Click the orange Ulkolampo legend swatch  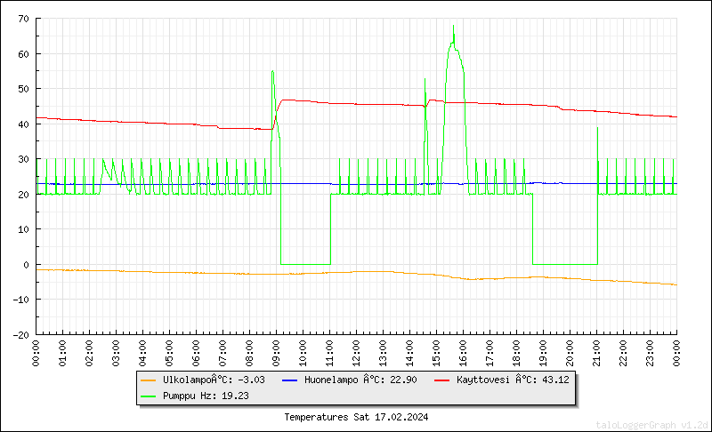click(x=149, y=380)
